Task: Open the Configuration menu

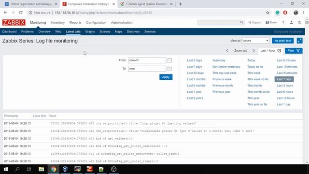Action: (x=96, y=23)
